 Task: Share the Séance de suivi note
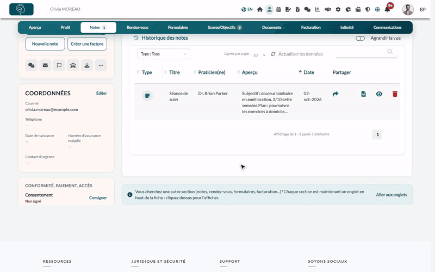(x=335, y=94)
